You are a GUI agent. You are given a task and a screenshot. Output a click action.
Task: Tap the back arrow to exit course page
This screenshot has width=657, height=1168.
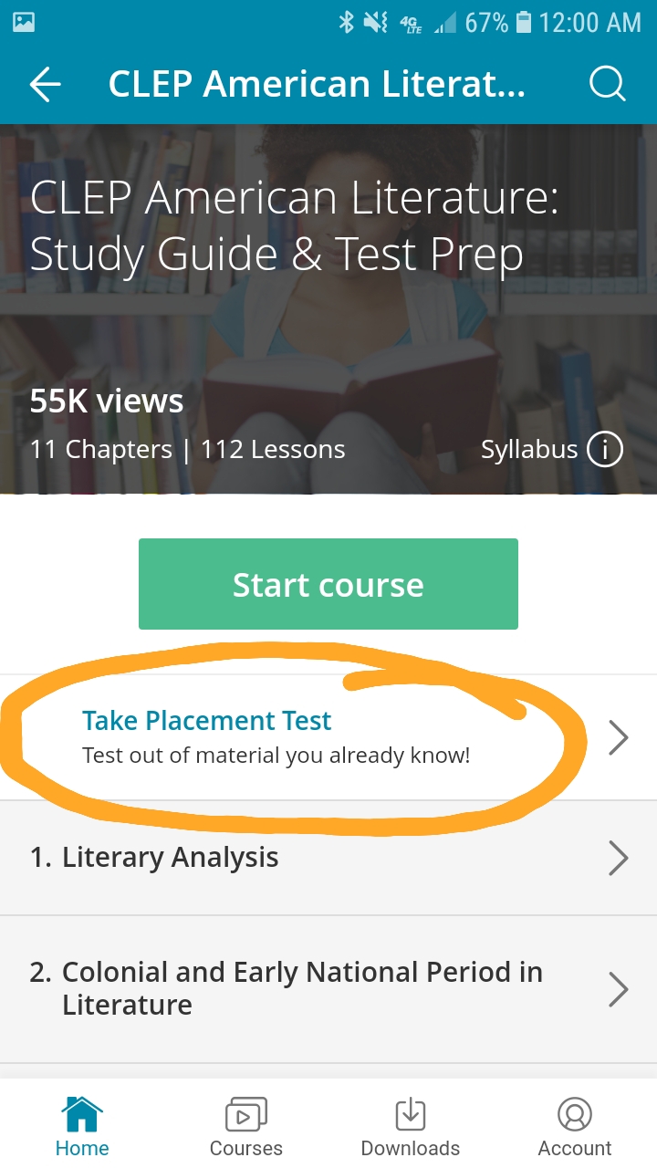[x=44, y=83]
